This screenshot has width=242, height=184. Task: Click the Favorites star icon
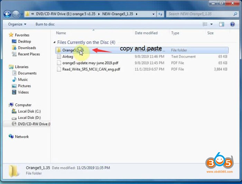(x=11, y=35)
